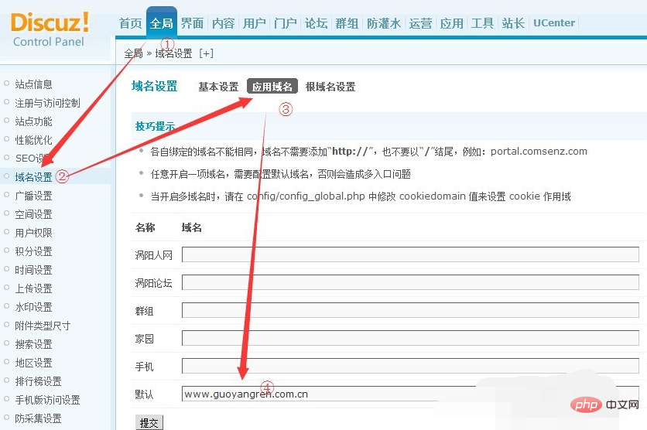Open the 群组 top menu
This screenshot has width=647, height=430.
click(x=347, y=23)
